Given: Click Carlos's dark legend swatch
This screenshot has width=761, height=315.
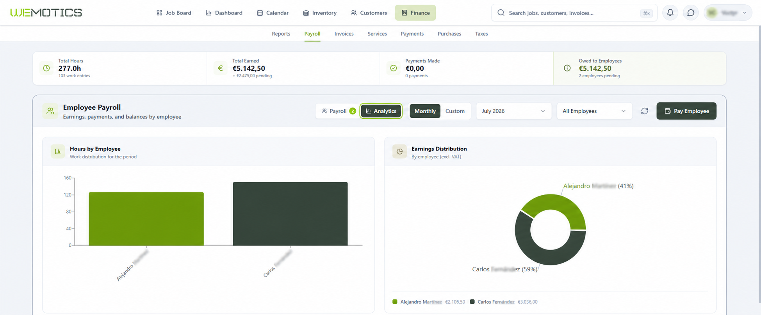Looking at the screenshot, I should 472,302.
